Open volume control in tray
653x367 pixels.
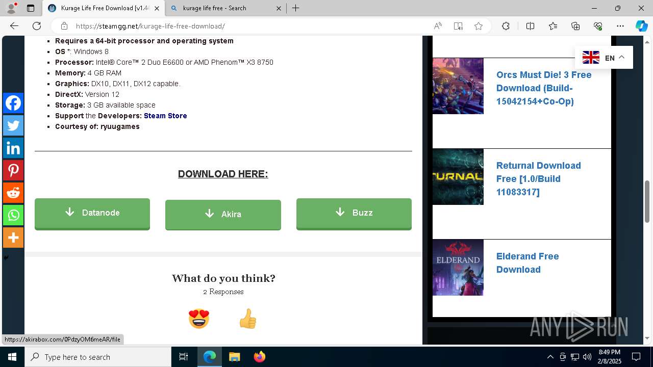[587, 357]
